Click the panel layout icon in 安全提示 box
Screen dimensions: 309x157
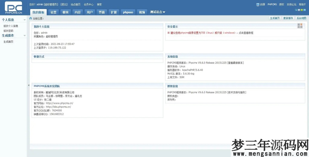coord(300,26)
